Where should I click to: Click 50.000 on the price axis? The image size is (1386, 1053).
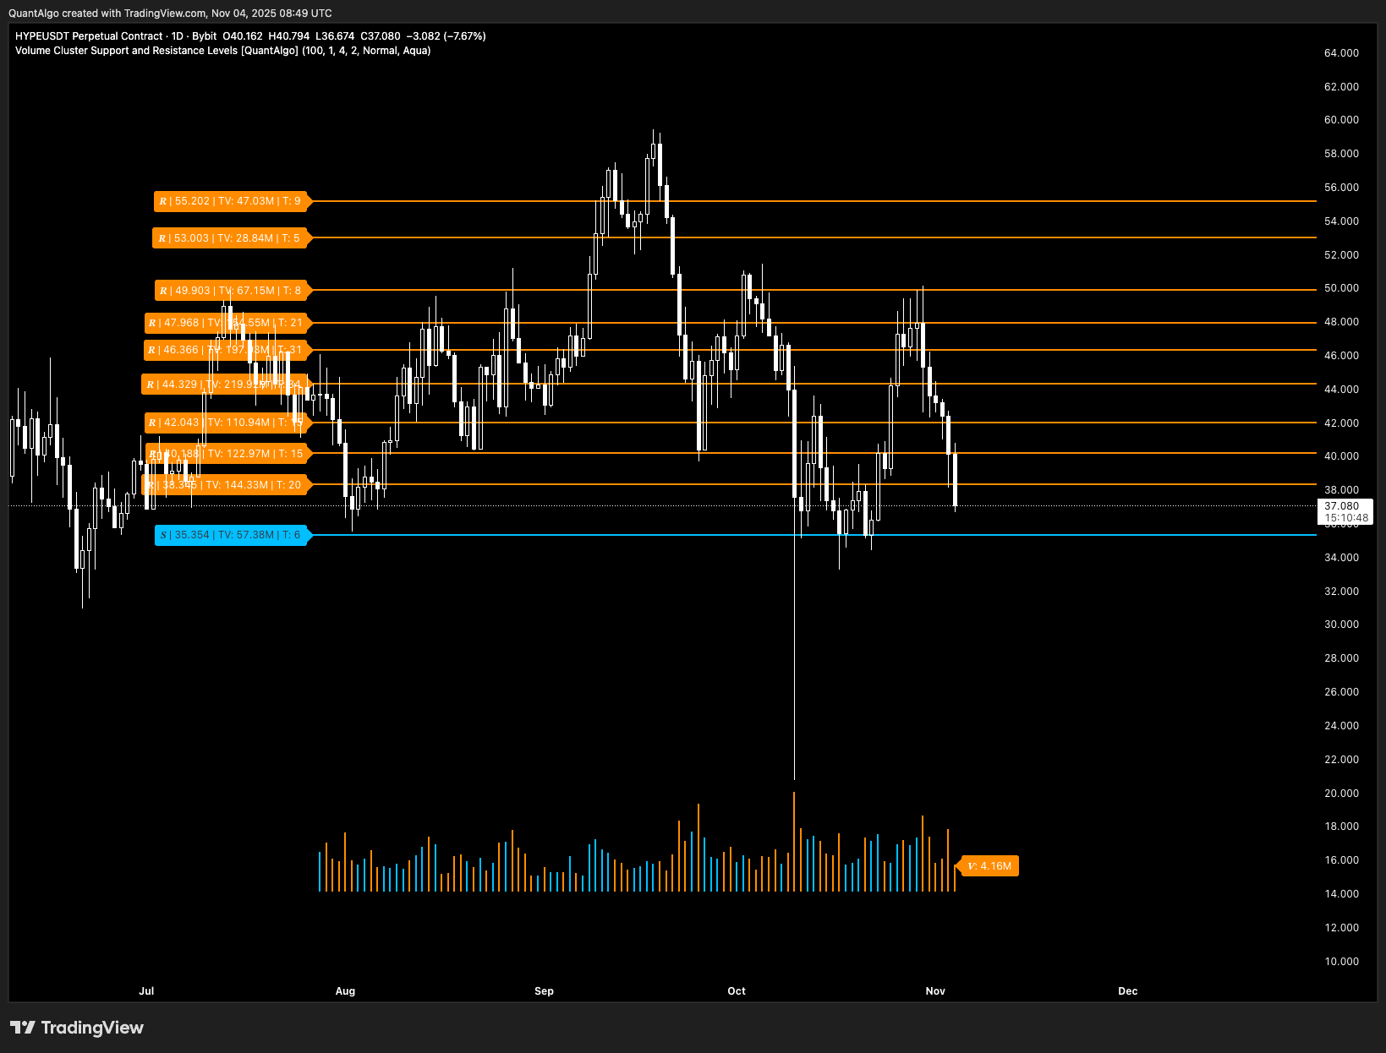pyautogui.click(x=1341, y=288)
